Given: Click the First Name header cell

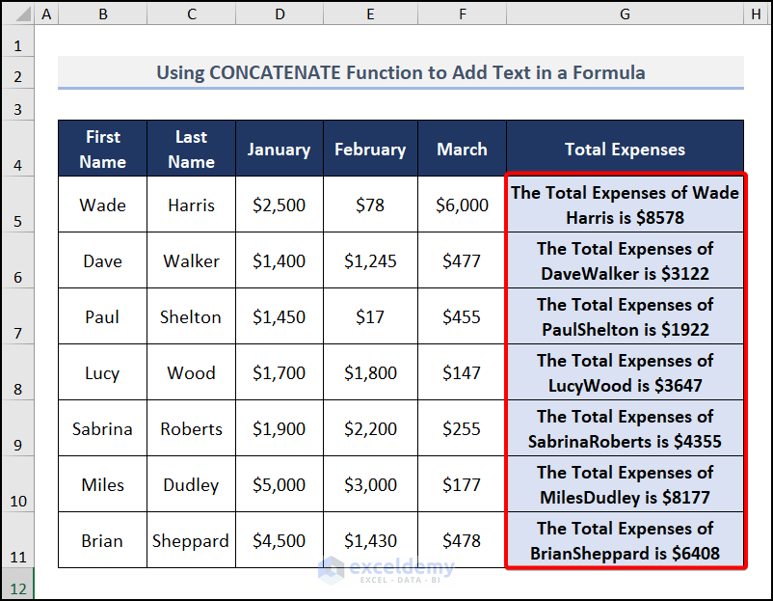Looking at the screenshot, I should pyautogui.click(x=102, y=149).
